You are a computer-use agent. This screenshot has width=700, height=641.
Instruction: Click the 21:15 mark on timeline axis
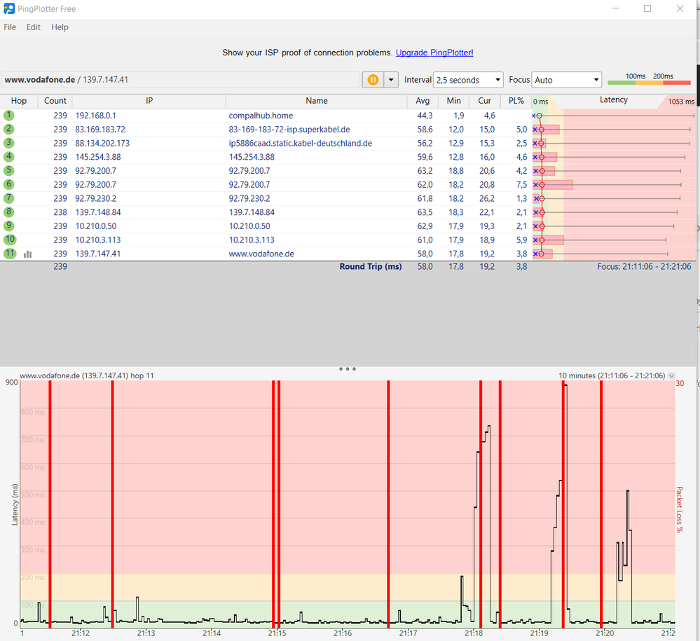[277, 633]
